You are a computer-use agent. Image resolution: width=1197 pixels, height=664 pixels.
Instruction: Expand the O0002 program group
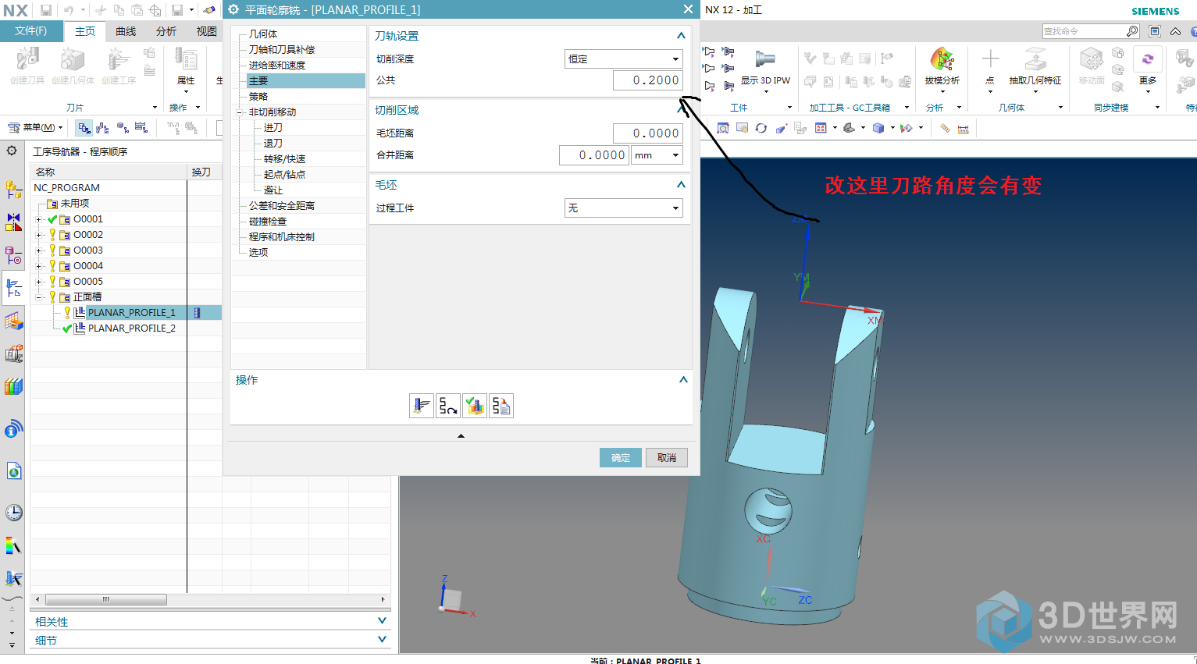point(38,235)
